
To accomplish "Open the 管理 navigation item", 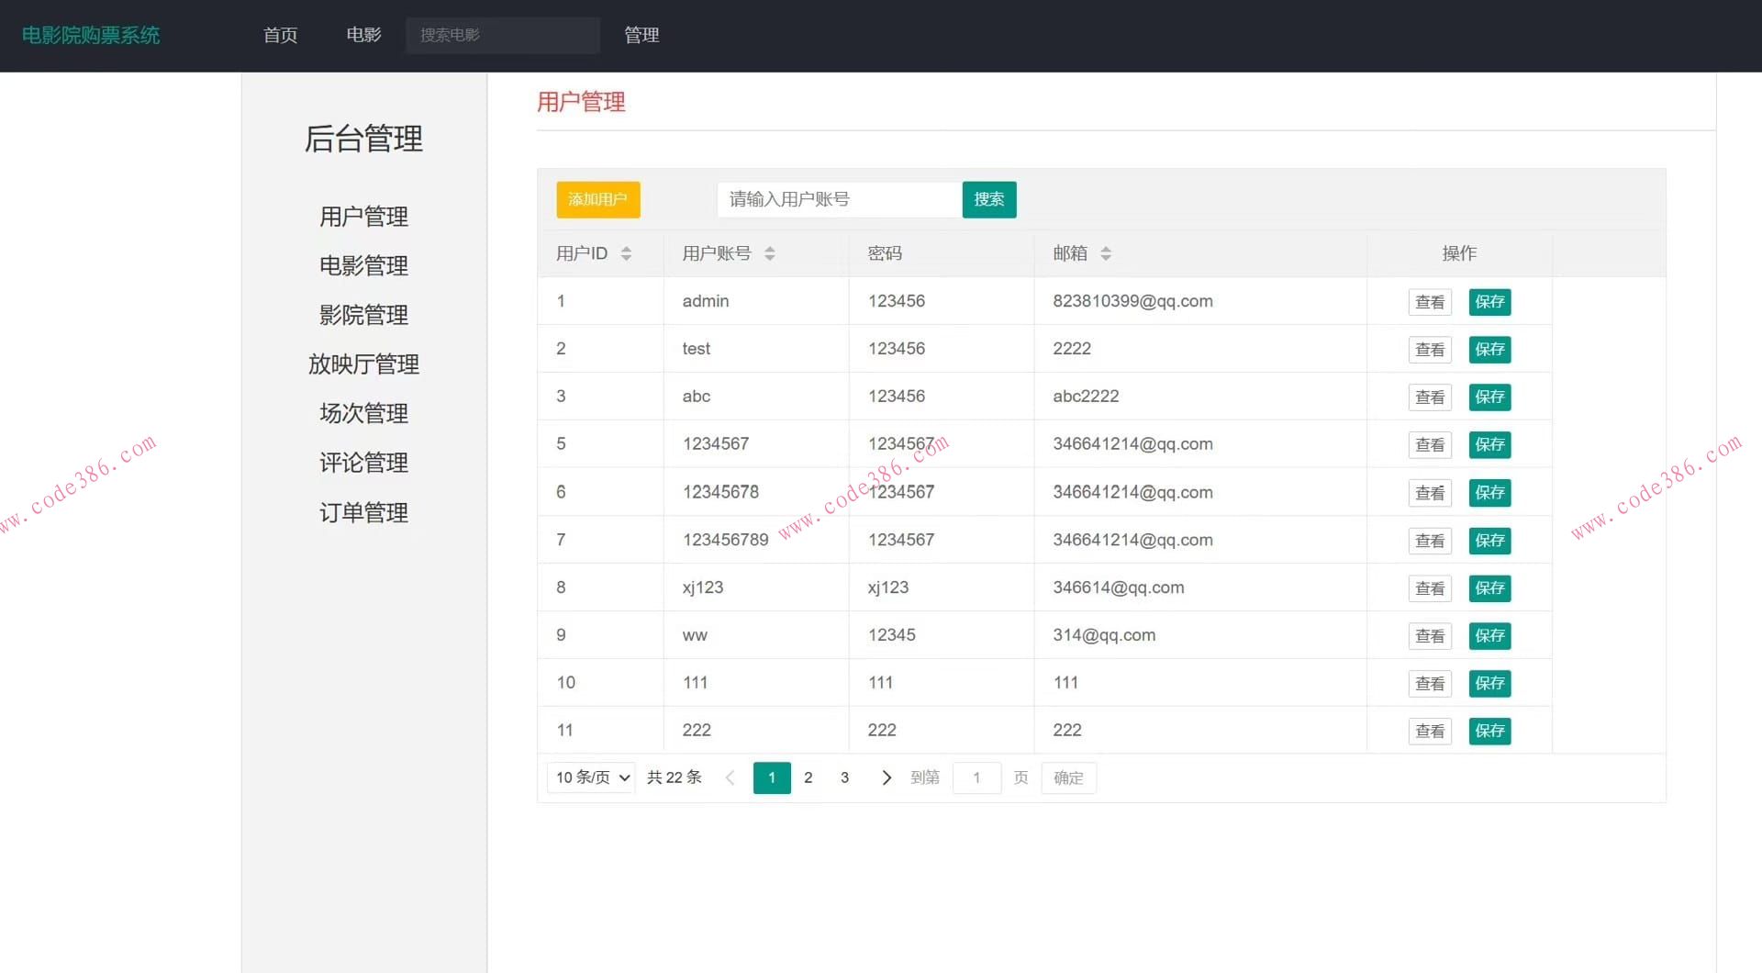I will (641, 35).
